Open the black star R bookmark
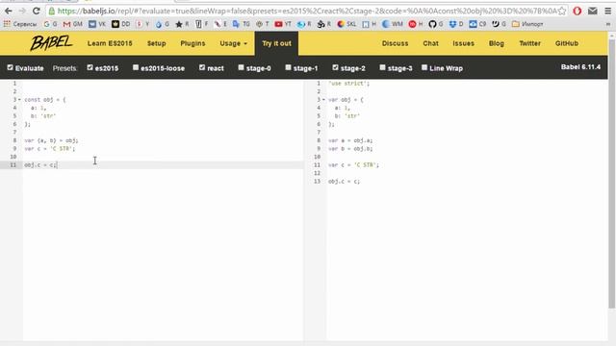Image resolution: width=616 pixels, height=346 pixels. pyautogui.click(x=182, y=24)
